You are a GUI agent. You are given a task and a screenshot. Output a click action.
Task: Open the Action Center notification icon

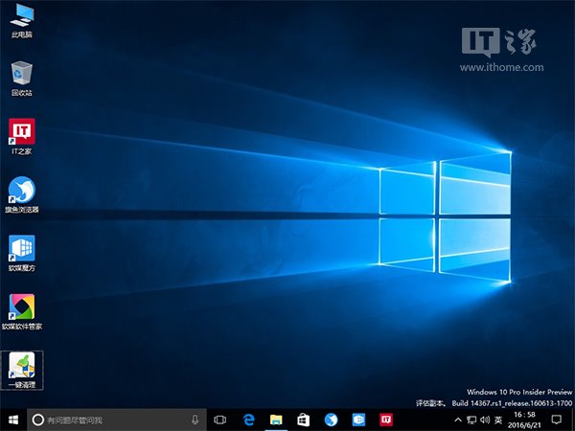point(556,420)
